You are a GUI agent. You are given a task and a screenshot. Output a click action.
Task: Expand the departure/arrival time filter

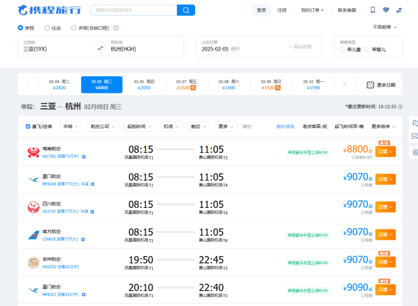[139, 127]
